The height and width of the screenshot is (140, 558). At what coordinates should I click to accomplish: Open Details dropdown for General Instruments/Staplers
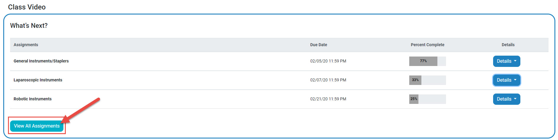(506, 61)
